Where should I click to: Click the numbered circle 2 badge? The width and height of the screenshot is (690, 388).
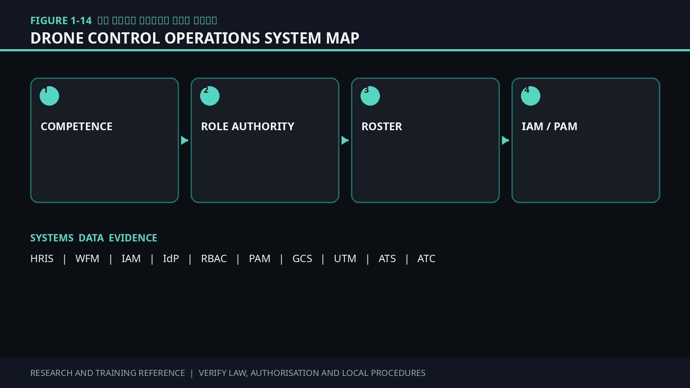210,96
